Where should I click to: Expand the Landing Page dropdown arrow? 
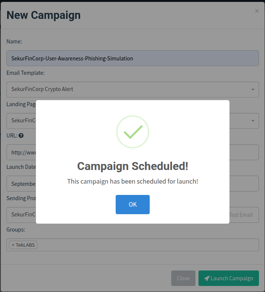pyautogui.click(x=253, y=121)
